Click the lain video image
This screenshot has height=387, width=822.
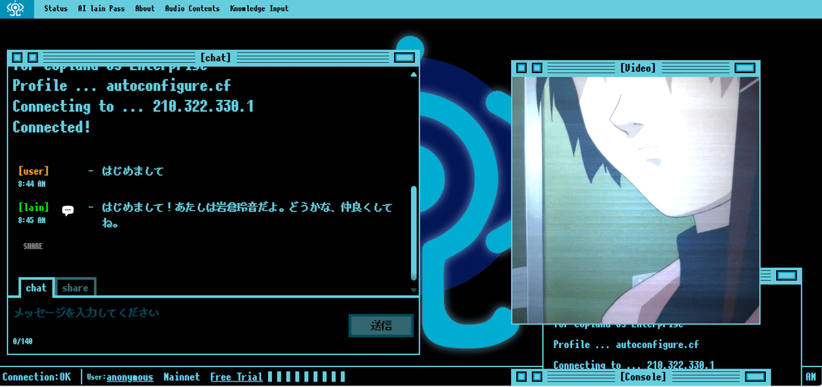[x=636, y=200]
